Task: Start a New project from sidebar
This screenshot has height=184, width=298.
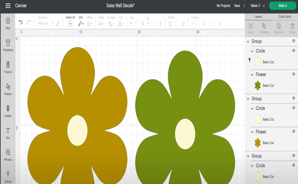Action: tap(8, 23)
